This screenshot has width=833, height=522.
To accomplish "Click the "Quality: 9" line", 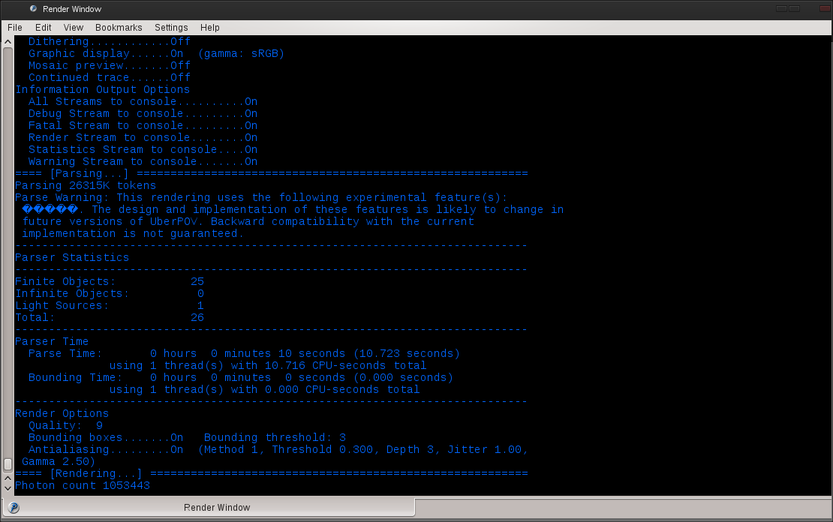I will click(x=65, y=425).
